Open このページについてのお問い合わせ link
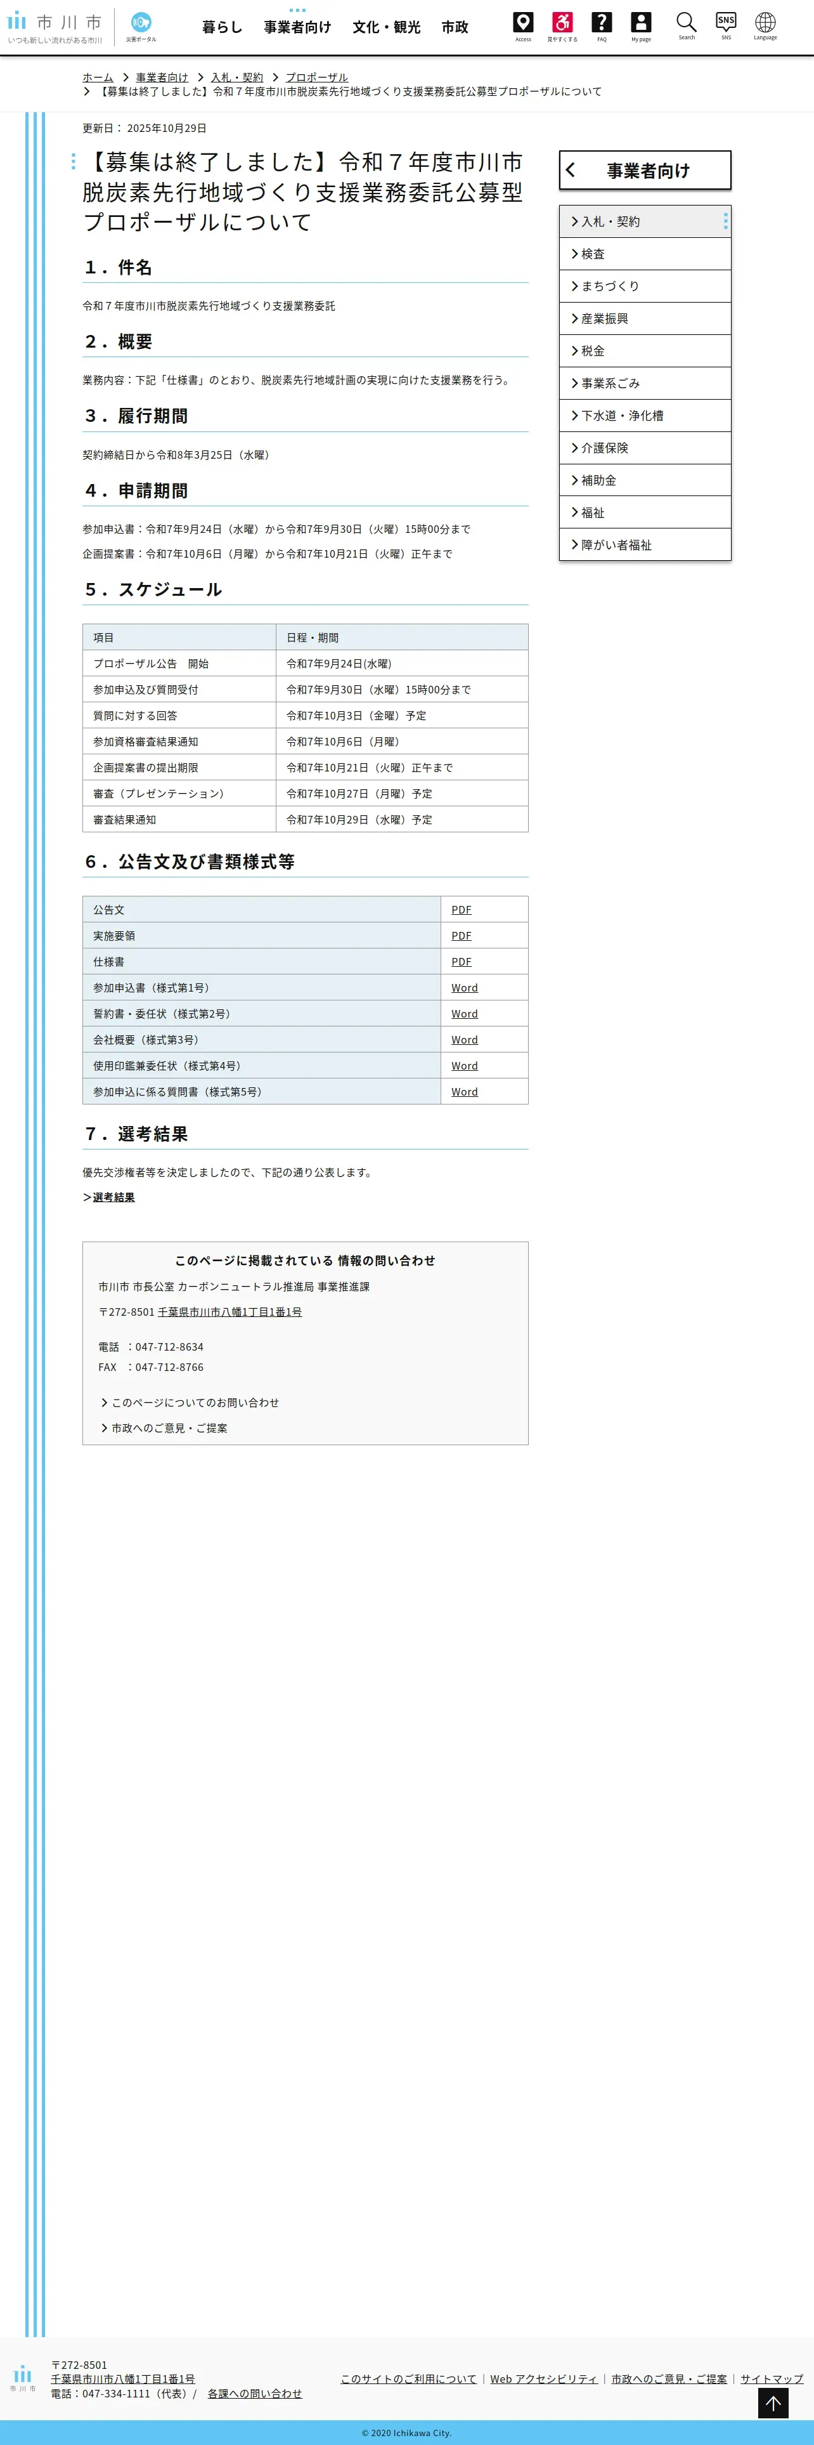This screenshot has height=2445, width=814. (x=190, y=1403)
